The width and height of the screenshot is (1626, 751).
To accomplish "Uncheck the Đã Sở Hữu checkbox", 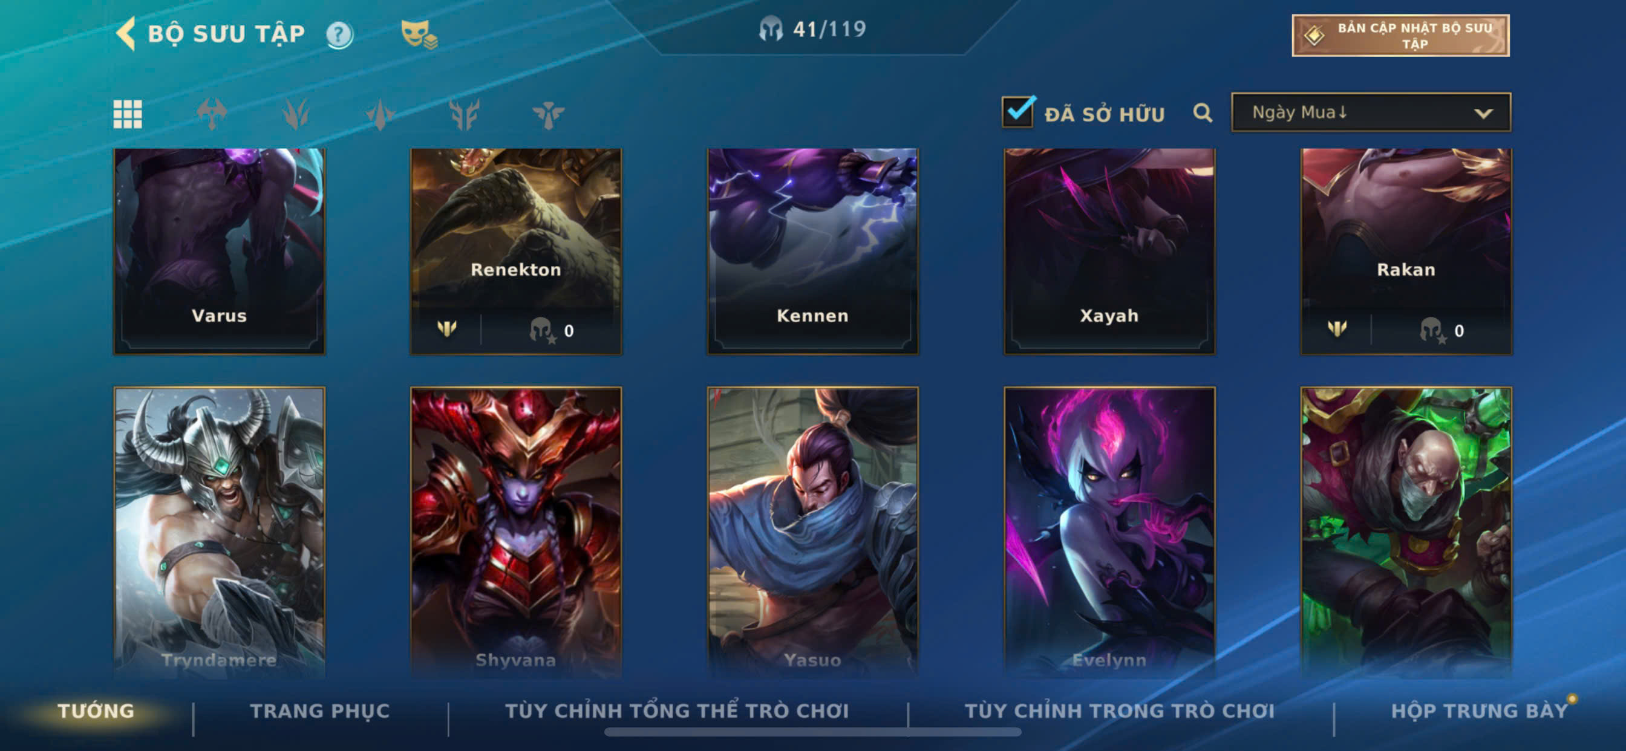I will (1018, 112).
